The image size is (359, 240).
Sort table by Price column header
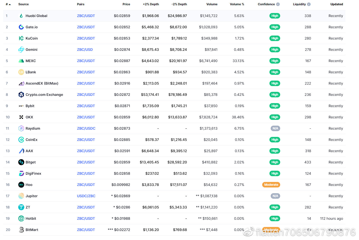(x=126, y=4)
